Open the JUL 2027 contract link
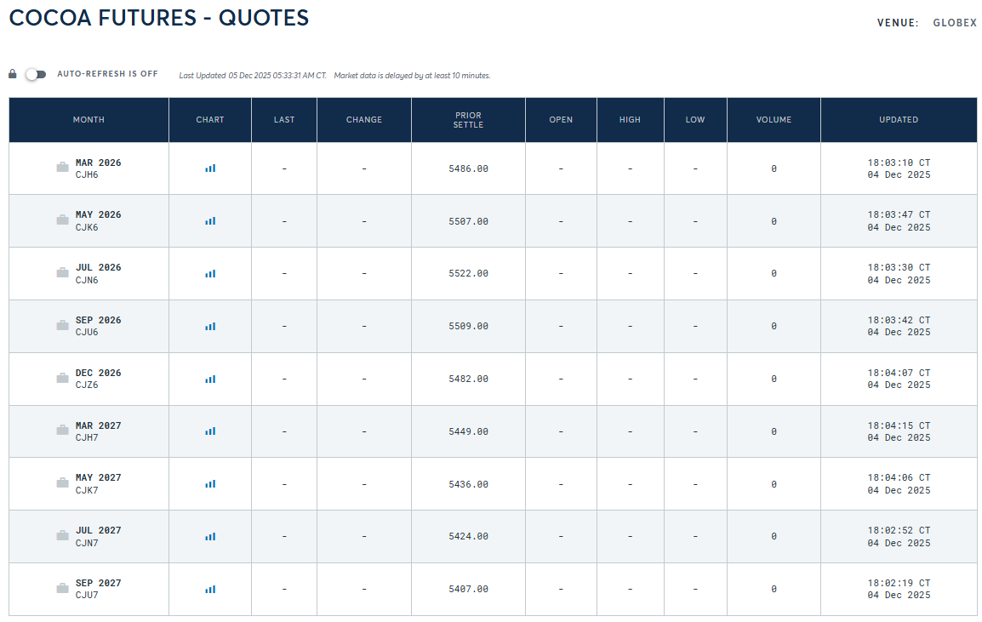Screen dimensions: 982x622 (x=99, y=530)
